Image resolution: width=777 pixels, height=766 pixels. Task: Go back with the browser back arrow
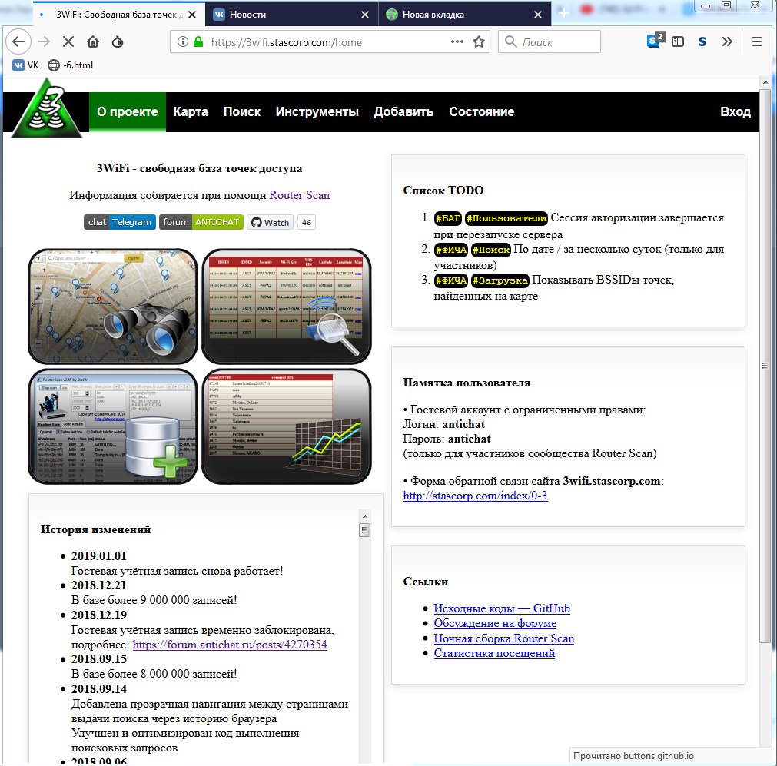(x=18, y=41)
